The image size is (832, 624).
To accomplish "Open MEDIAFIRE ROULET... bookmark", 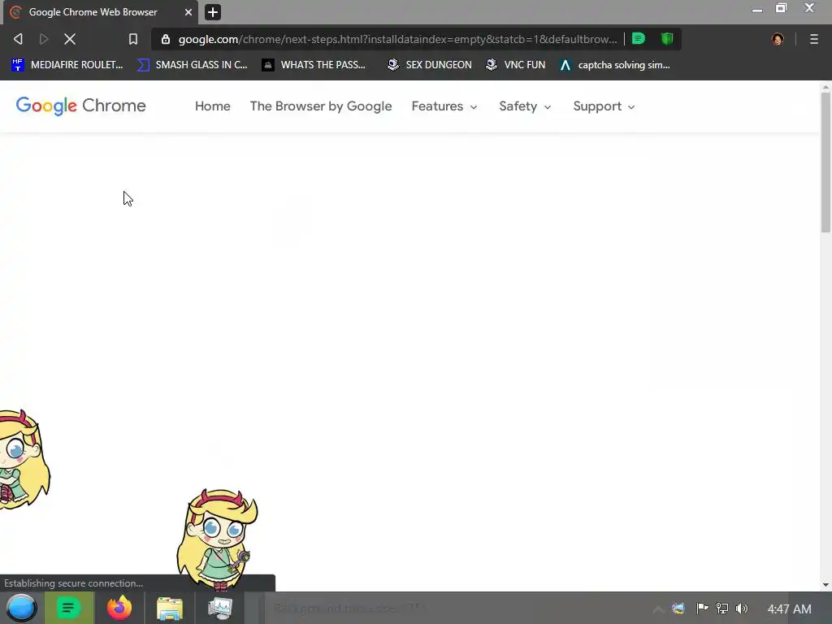I will coord(67,65).
